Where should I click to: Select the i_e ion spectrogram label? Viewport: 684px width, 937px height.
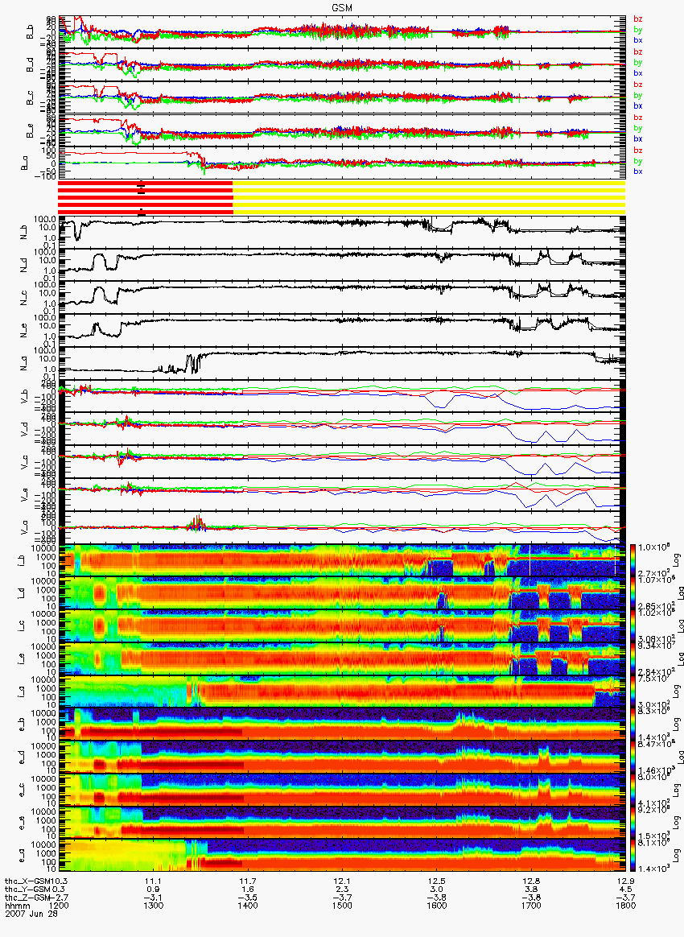click(x=22, y=658)
